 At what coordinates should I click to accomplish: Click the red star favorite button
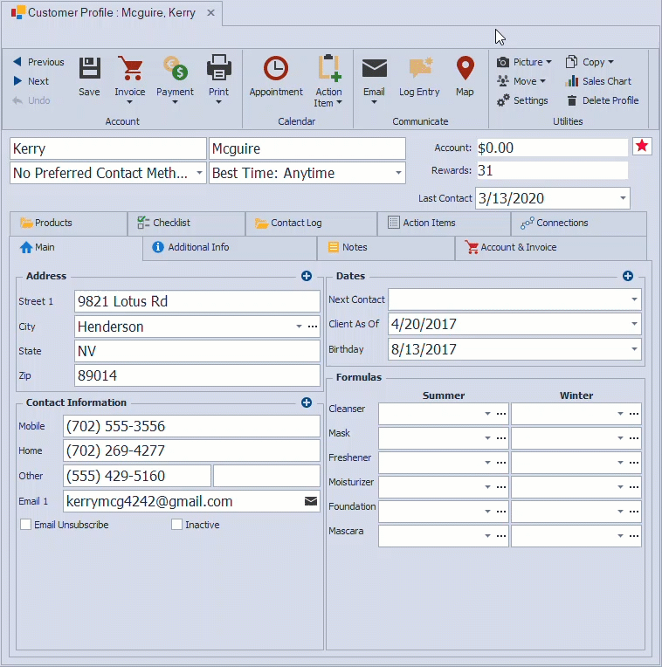[642, 147]
